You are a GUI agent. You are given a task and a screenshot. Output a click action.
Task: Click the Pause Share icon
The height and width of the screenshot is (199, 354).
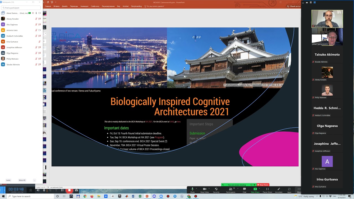click(267, 189)
